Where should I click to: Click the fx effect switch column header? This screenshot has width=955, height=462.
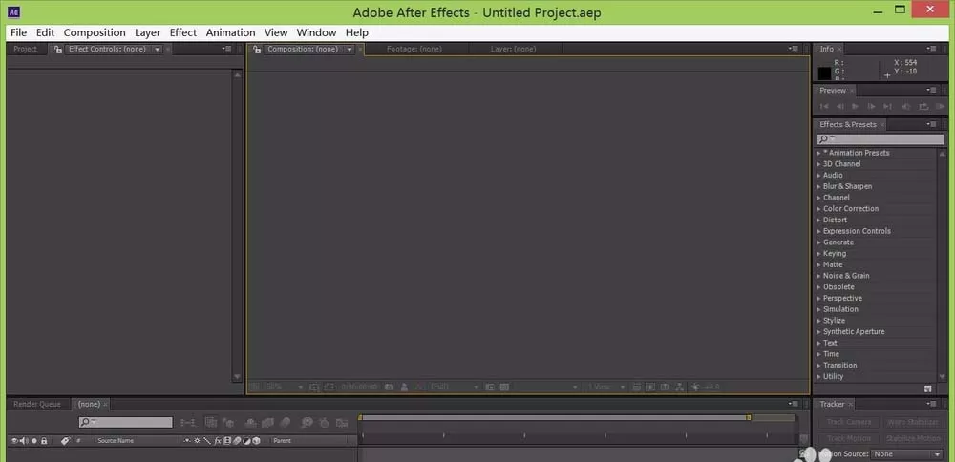[218, 441]
